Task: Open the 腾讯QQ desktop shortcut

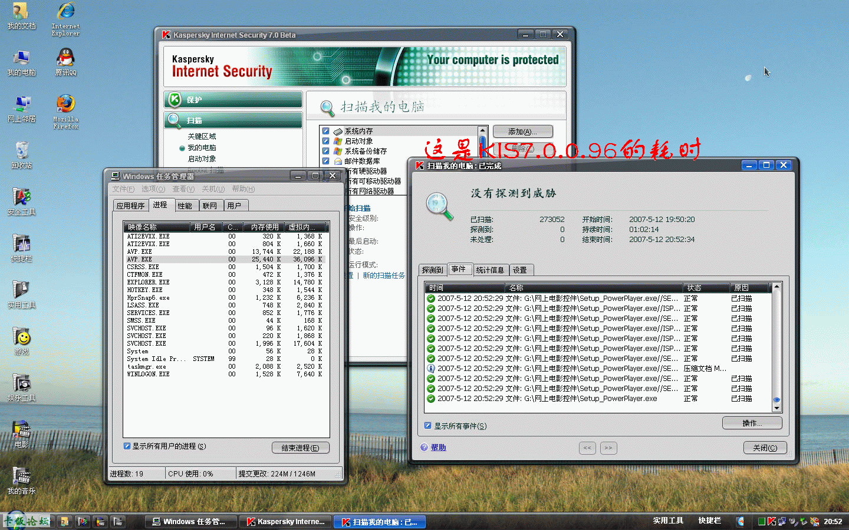Action: click(x=65, y=62)
